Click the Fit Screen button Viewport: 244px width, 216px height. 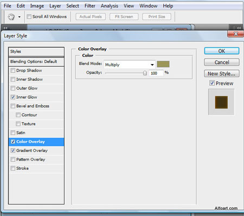pyautogui.click(x=124, y=17)
